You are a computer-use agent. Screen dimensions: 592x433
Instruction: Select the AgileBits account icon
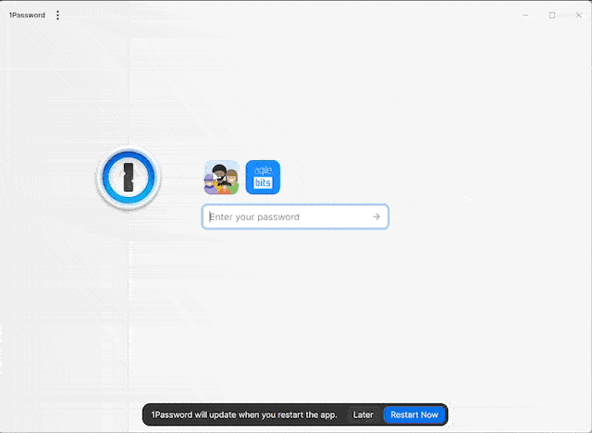pyautogui.click(x=263, y=178)
